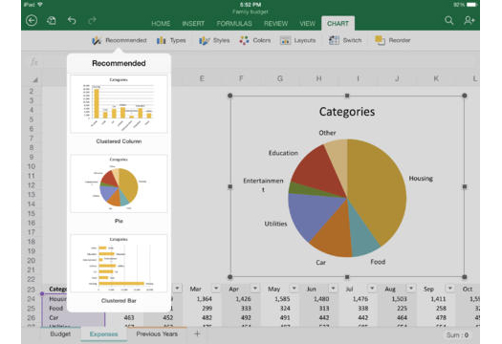Click the cell value 1,585 under May
The width and height of the screenshot is (502, 344).
pyautogui.click(x=282, y=299)
